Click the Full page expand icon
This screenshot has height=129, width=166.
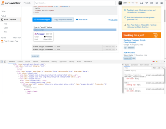coord(109,20)
